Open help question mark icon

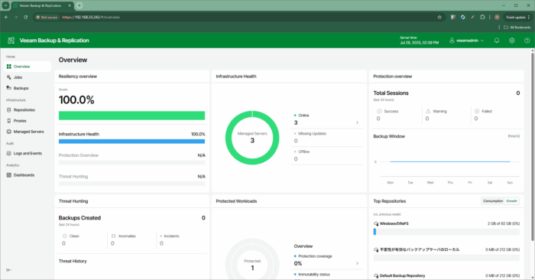click(527, 41)
